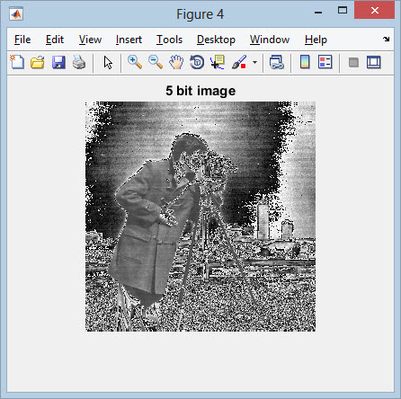Select the Edit Plot arrow tool
The height and width of the screenshot is (399, 401).
point(108,63)
